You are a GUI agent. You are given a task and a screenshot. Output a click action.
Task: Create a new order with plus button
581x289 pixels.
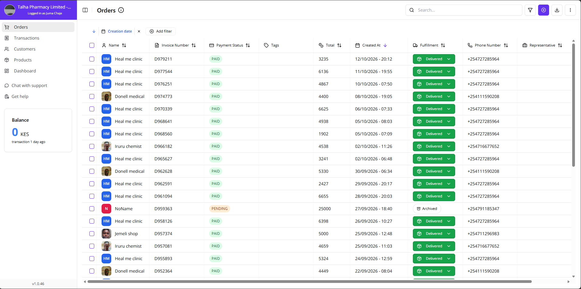[x=544, y=10]
